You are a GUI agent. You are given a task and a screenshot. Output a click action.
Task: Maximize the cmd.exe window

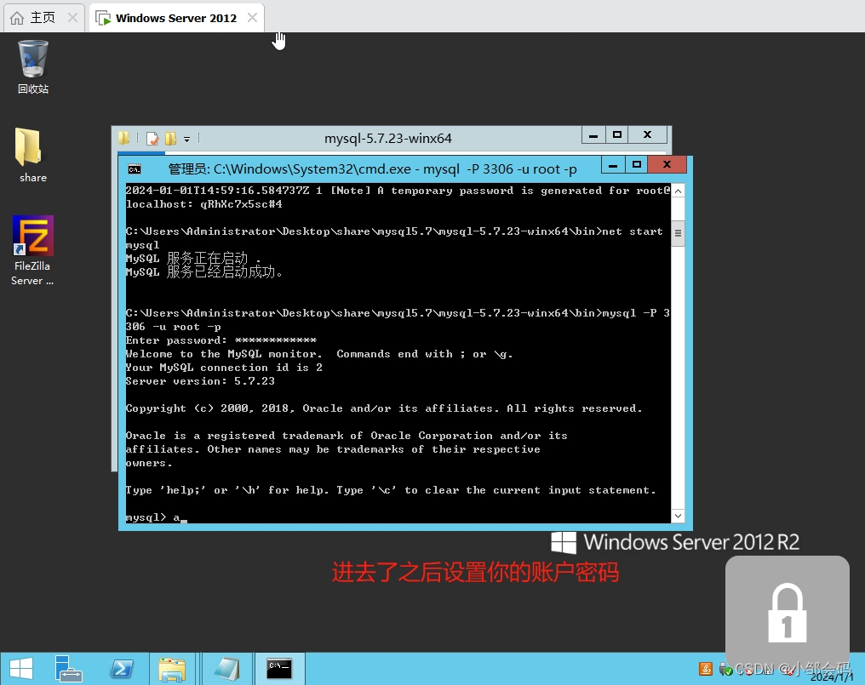pyautogui.click(x=637, y=164)
